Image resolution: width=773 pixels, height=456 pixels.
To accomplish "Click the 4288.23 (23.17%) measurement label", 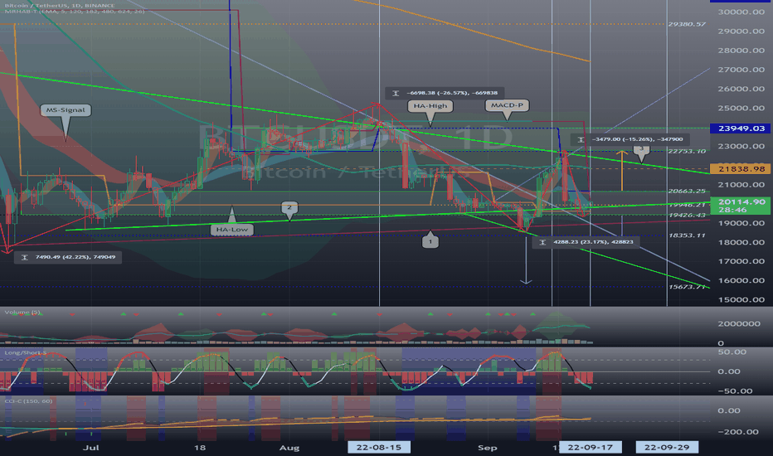I will coord(586,242).
